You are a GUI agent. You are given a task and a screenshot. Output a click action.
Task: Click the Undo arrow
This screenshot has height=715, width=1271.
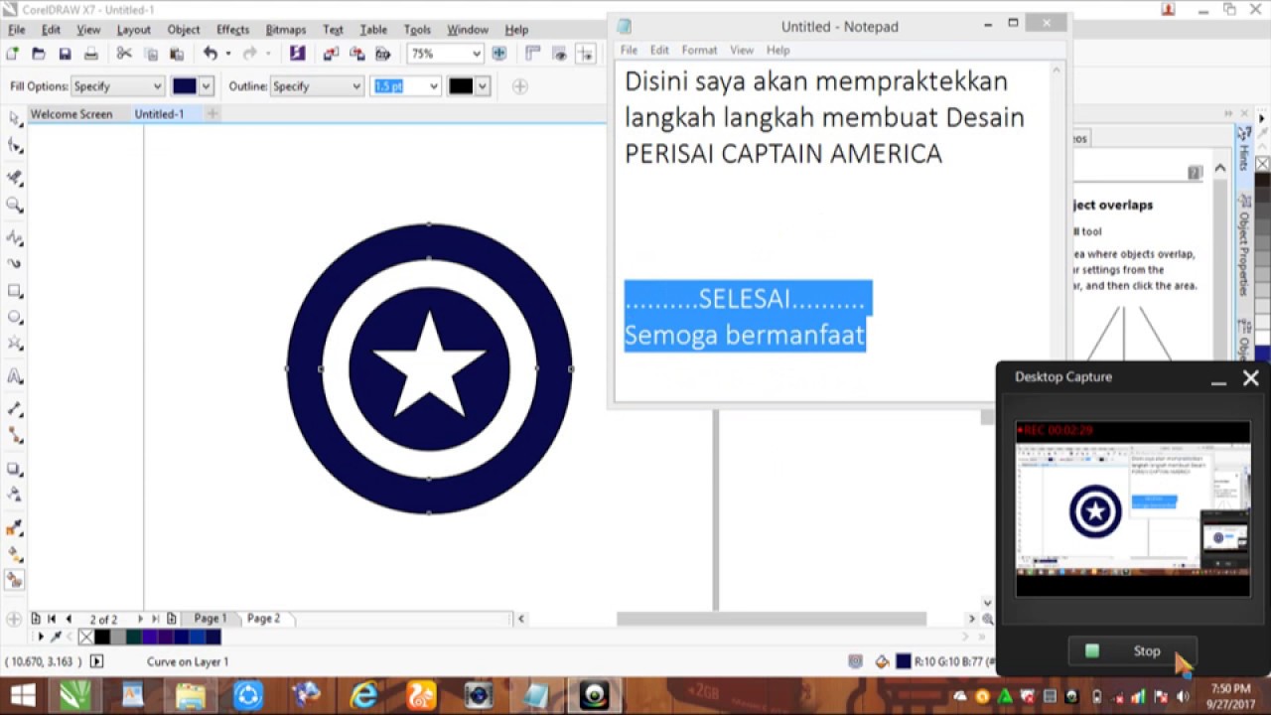coord(211,54)
